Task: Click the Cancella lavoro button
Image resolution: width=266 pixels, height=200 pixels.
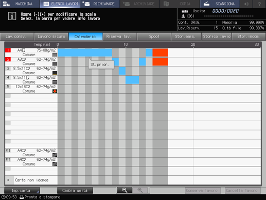Action: click(x=243, y=190)
